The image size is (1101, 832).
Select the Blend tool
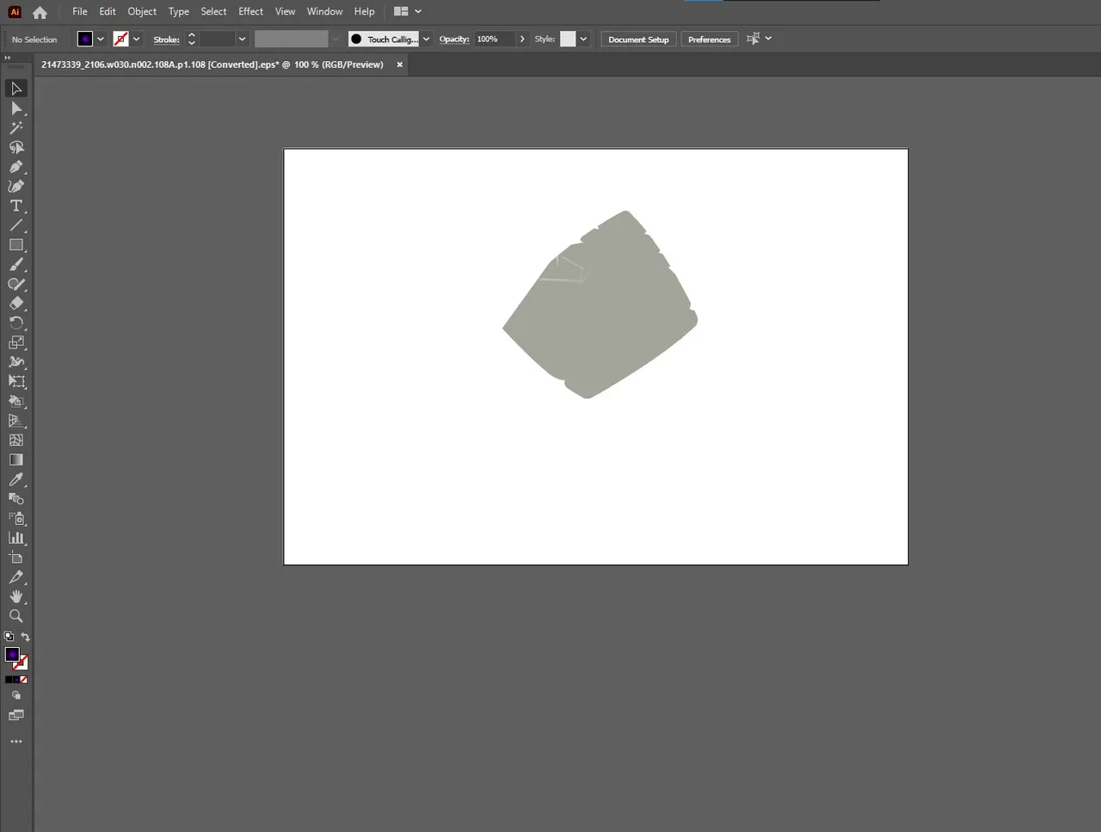16,498
